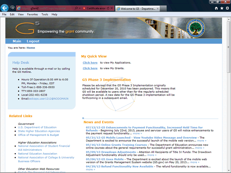Image resolution: width=231 pixels, height=173 pixels.
Task: Close the Welcome to G5 tab
Action: point(158,9)
